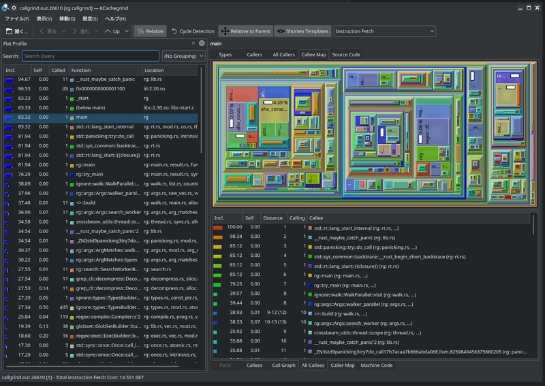Toggle Relative to Parent mode

pyautogui.click(x=245, y=31)
